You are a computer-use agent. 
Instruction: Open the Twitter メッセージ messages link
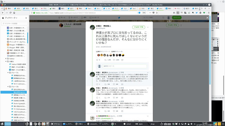pyautogui.click(x=94, y=17)
